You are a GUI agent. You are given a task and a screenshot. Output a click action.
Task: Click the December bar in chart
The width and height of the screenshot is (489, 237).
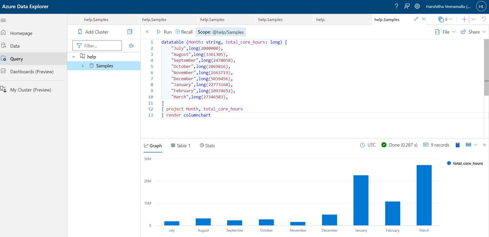pyautogui.click(x=329, y=220)
